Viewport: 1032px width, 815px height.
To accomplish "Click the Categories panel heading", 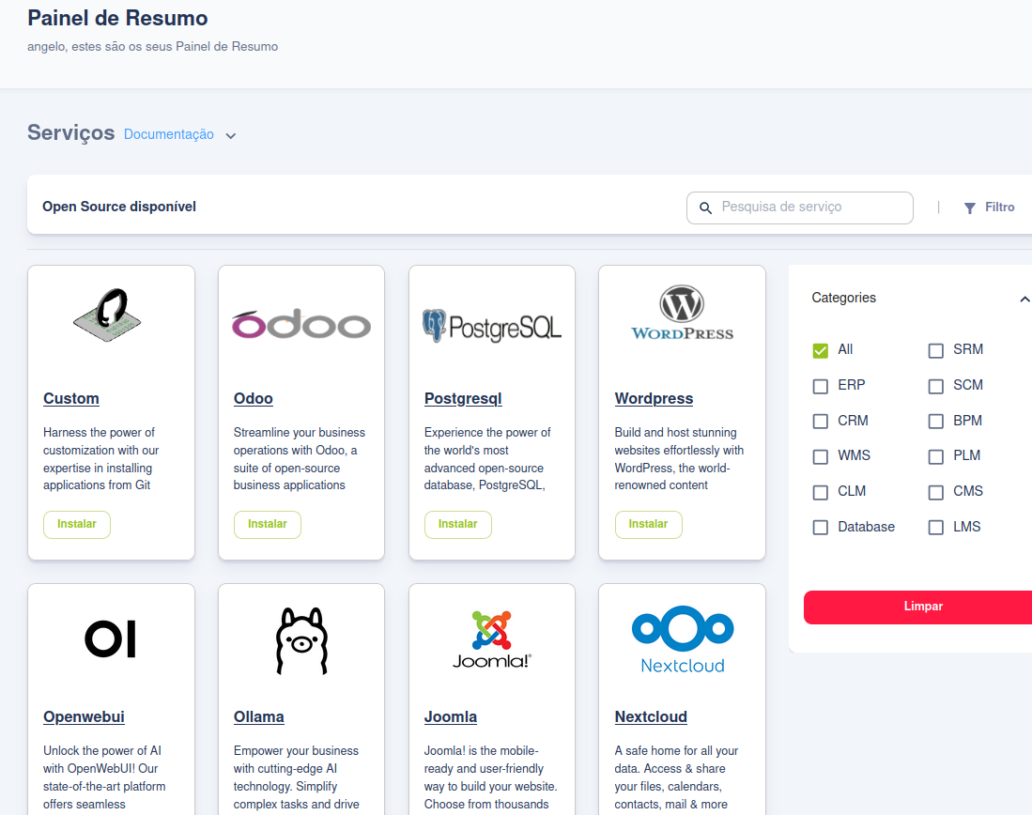I will 844,299.
